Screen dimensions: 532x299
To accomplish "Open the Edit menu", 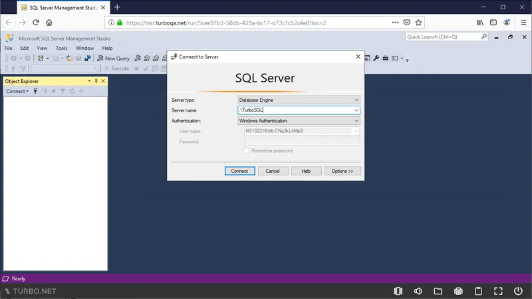I will pos(25,48).
